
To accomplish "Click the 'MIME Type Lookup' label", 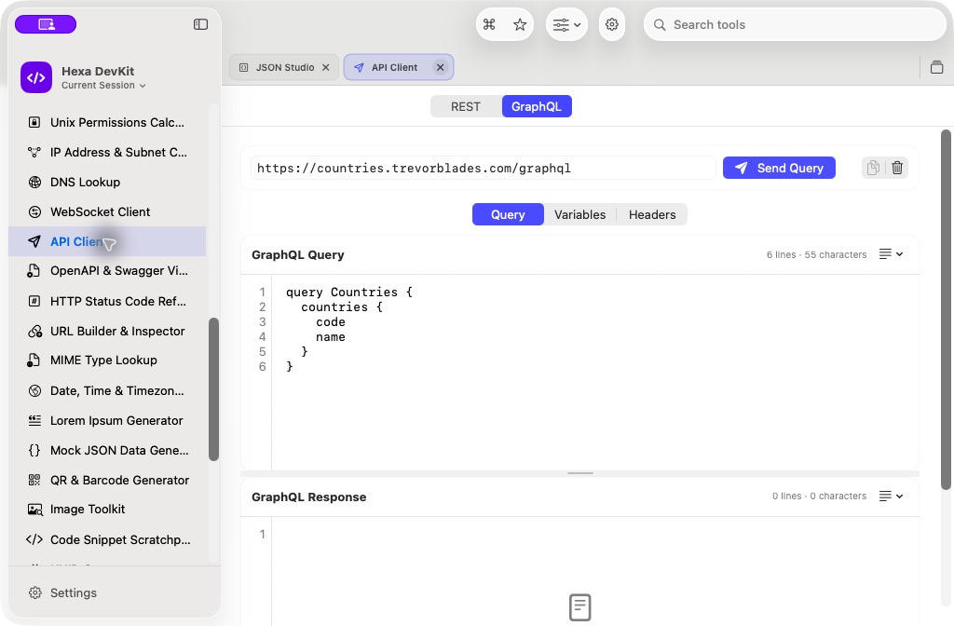I will point(104,361).
